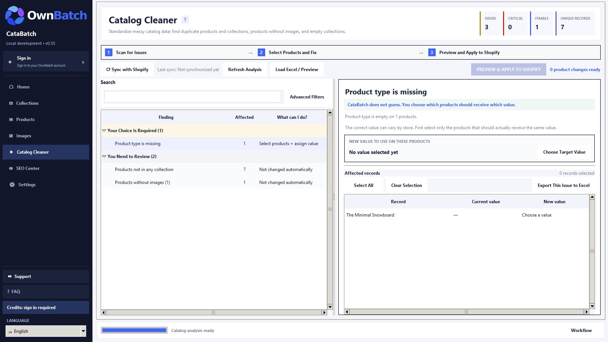Viewport: 608px width, 342px height.
Task: Select Product type is missing row
Action: click(x=214, y=144)
